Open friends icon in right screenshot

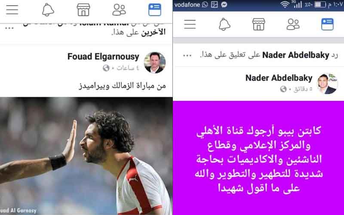293,24
